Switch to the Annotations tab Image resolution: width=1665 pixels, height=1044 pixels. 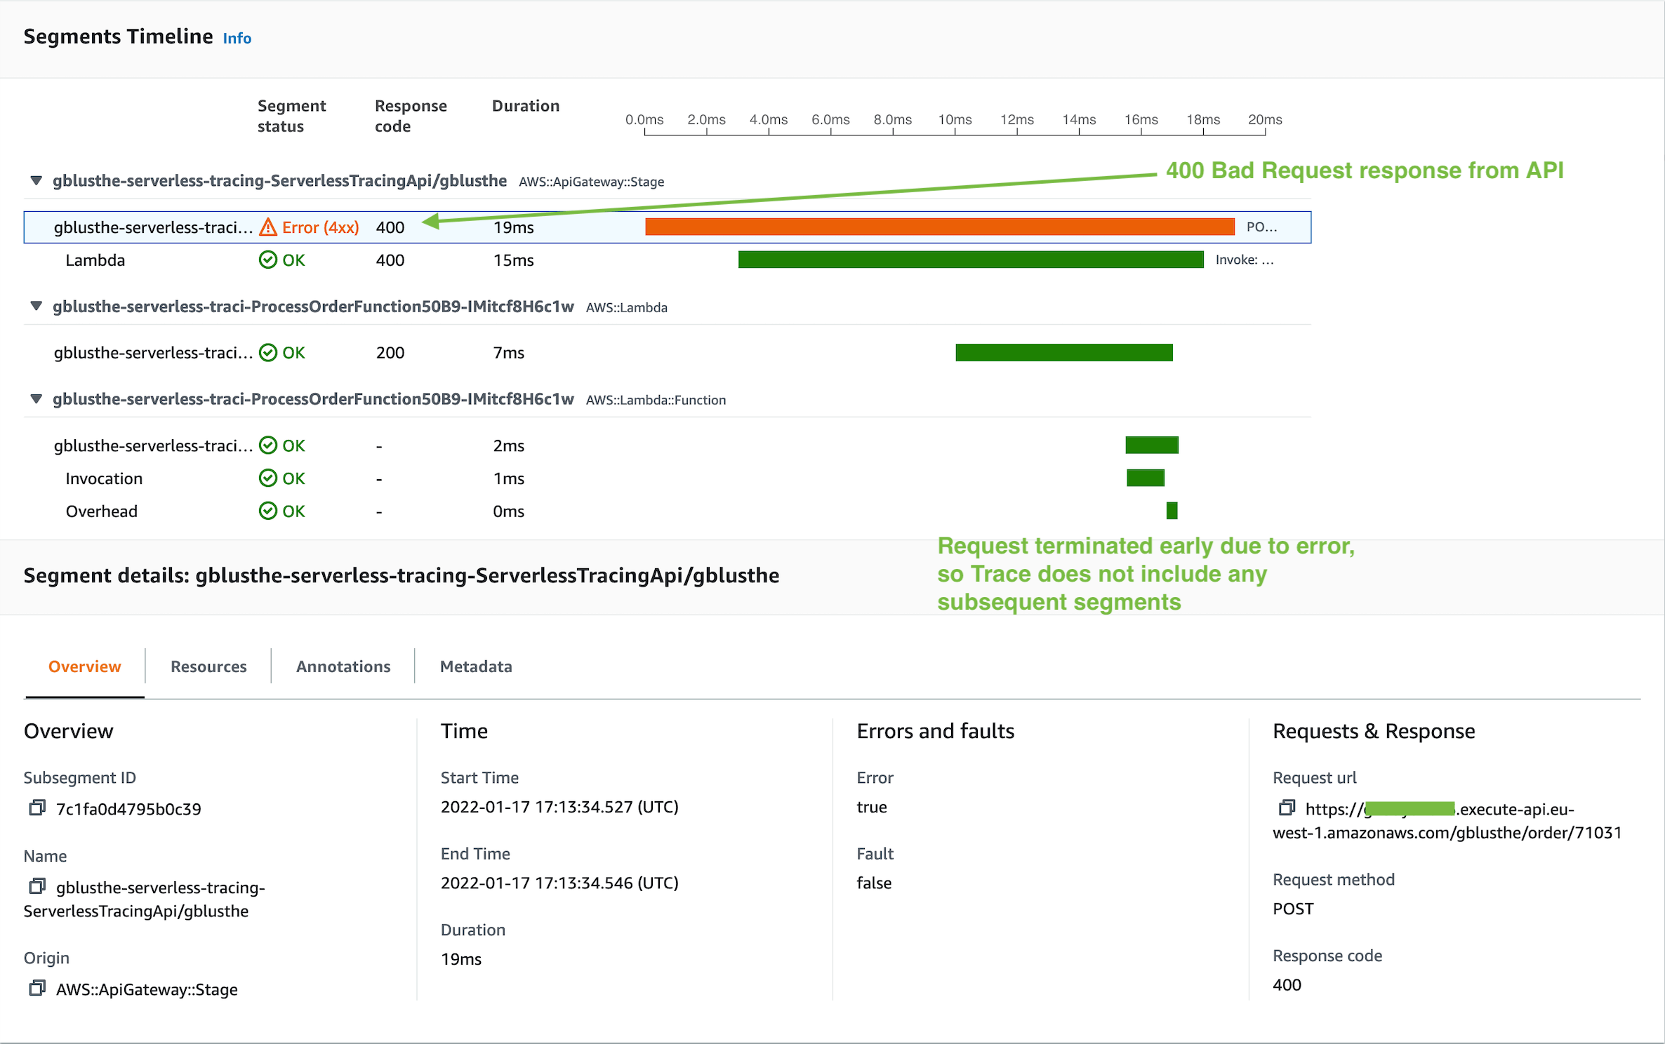343,666
